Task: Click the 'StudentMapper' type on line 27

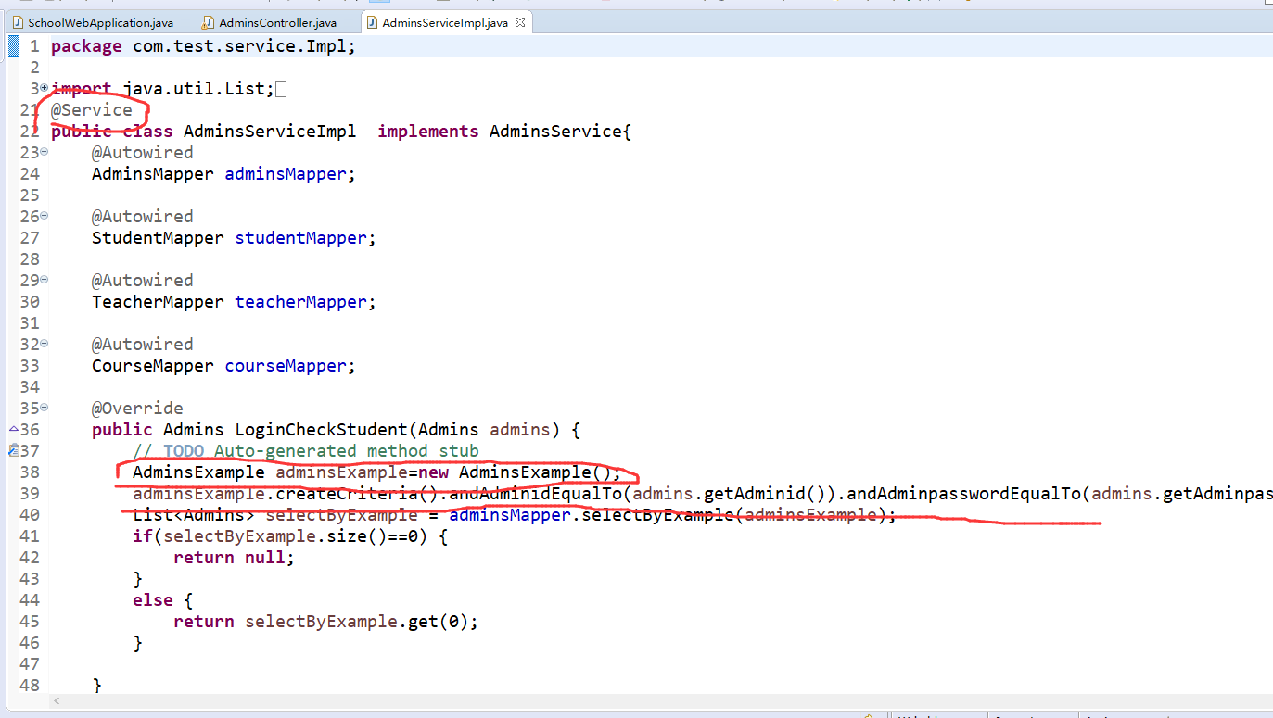Action: [x=158, y=238]
